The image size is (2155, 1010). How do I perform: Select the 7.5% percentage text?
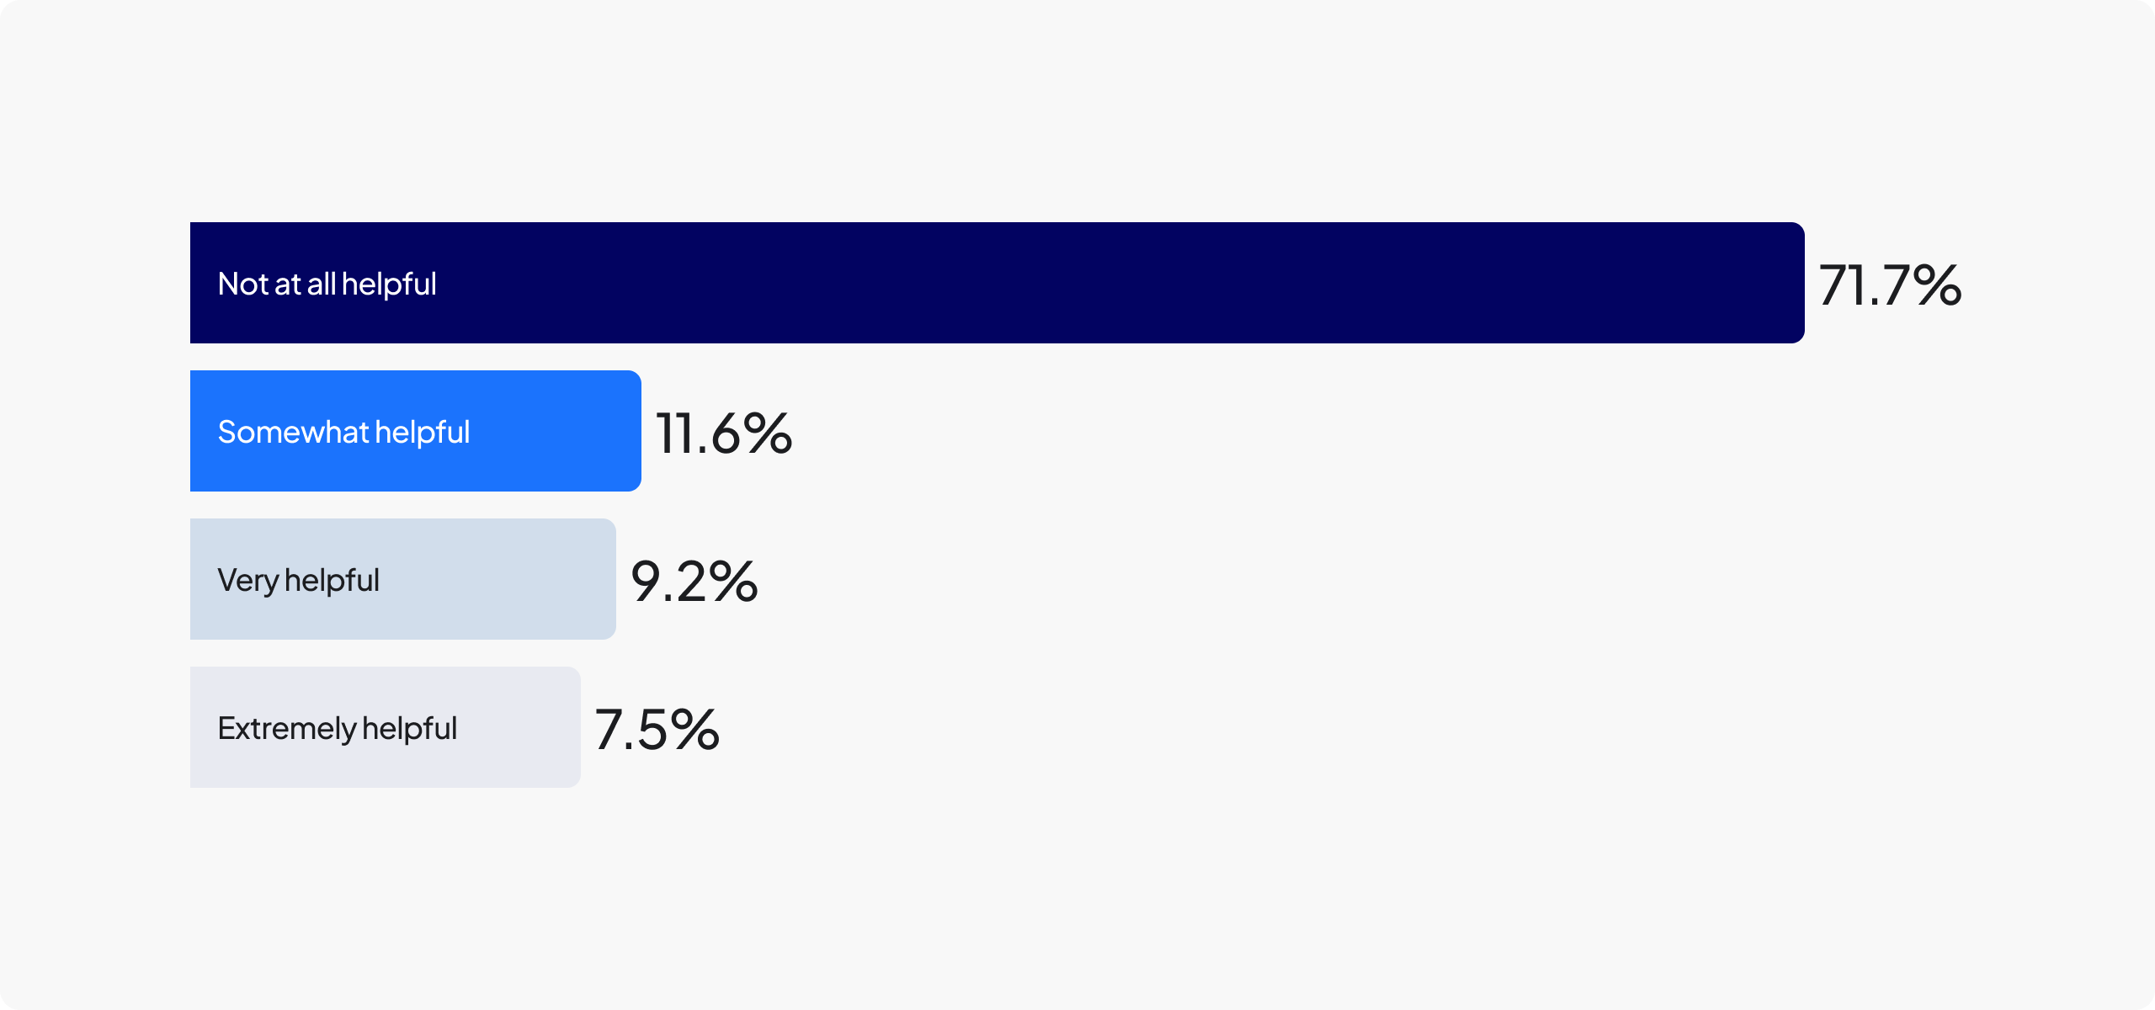657,729
